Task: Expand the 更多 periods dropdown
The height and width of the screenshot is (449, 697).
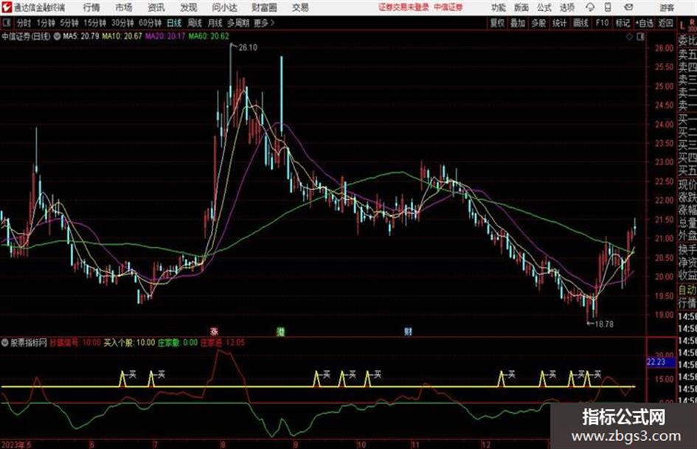Action: (x=264, y=23)
